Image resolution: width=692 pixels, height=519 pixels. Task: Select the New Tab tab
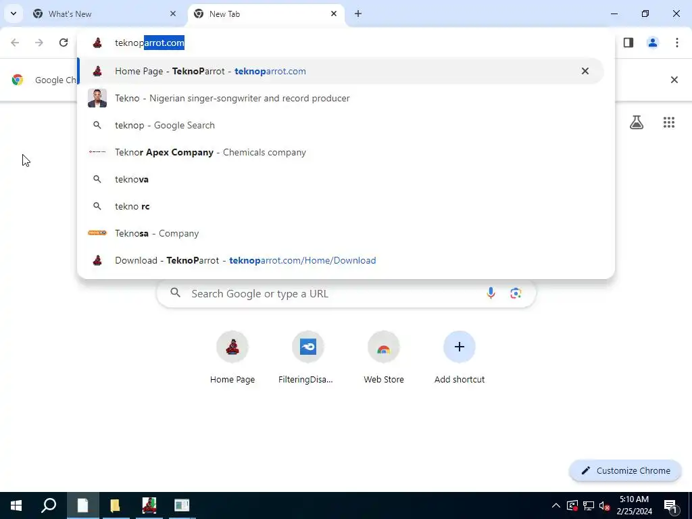point(266,14)
